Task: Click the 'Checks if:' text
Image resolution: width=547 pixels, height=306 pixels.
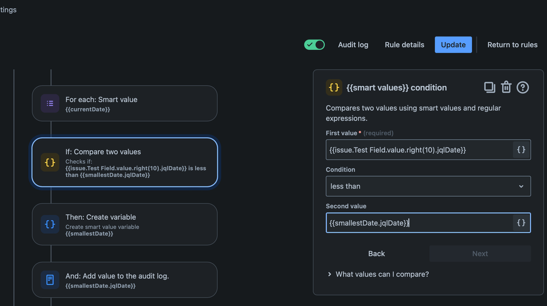Action: 79,162
